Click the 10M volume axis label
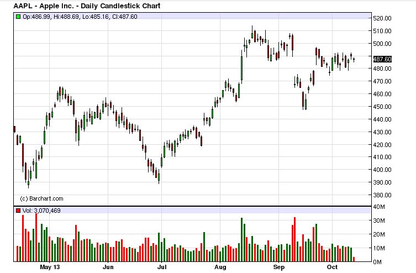This screenshot has height=273, width=416. pos(379,248)
